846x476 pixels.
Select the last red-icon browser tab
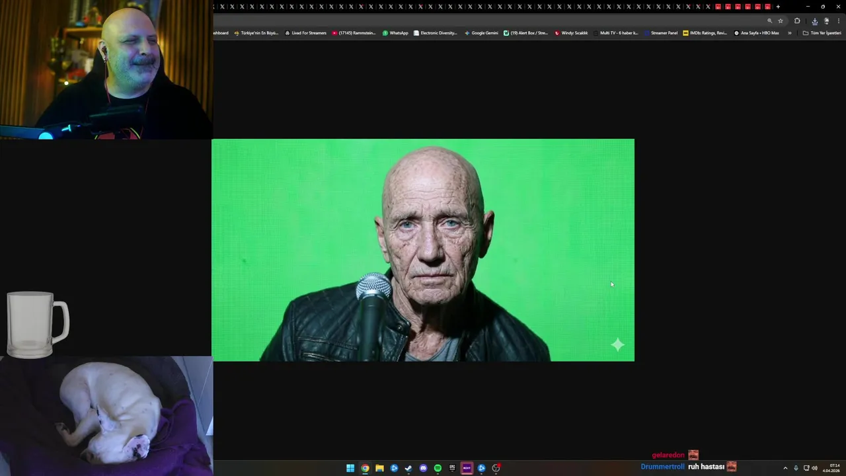pyautogui.click(x=767, y=7)
